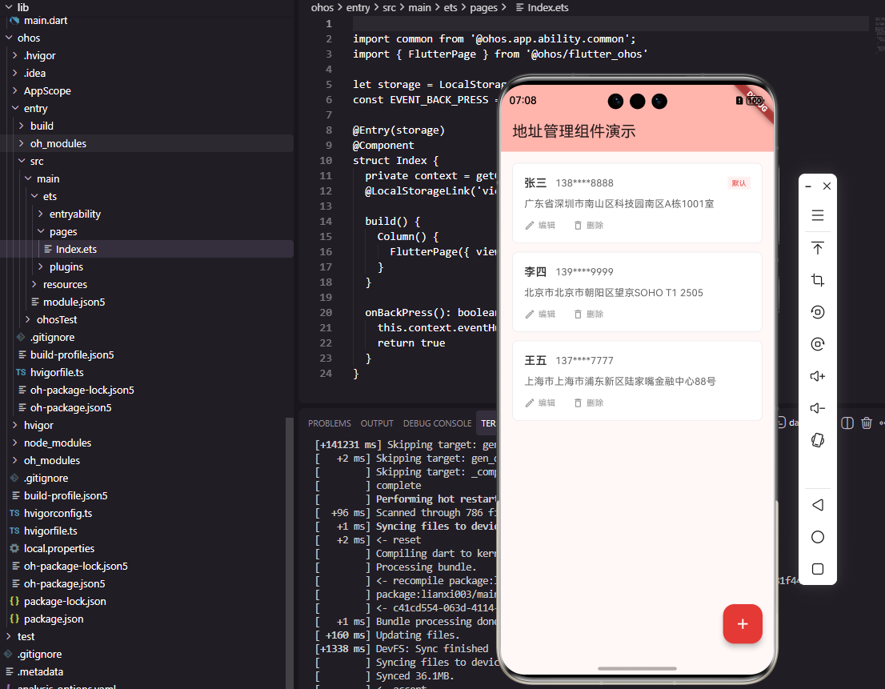The image size is (885, 689).
Task: Select the TERMINAL panel tab
Action: coord(488,423)
